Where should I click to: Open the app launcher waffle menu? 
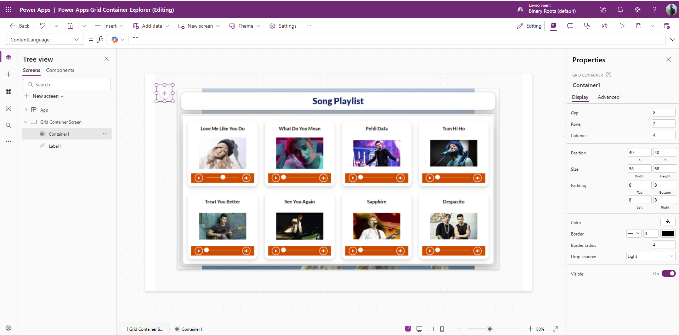coord(9,10)
